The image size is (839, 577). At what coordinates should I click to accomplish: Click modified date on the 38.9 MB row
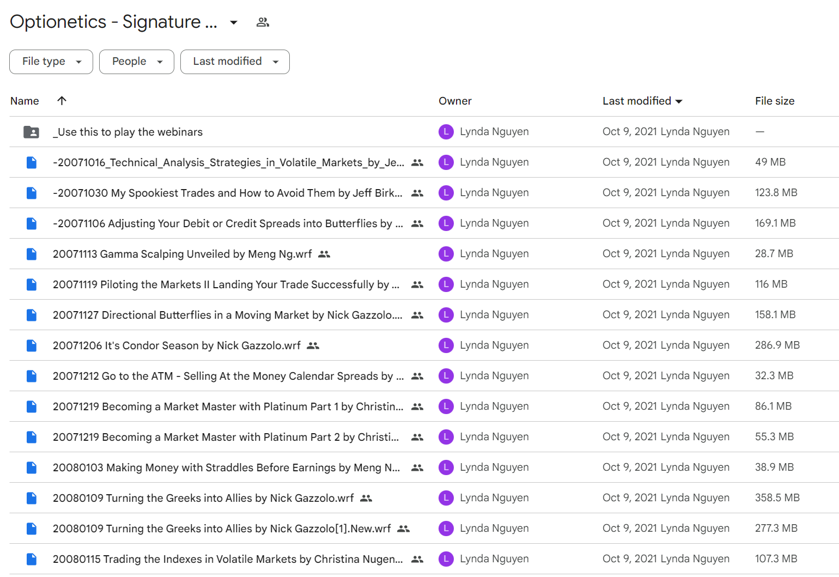coord(666,467)
